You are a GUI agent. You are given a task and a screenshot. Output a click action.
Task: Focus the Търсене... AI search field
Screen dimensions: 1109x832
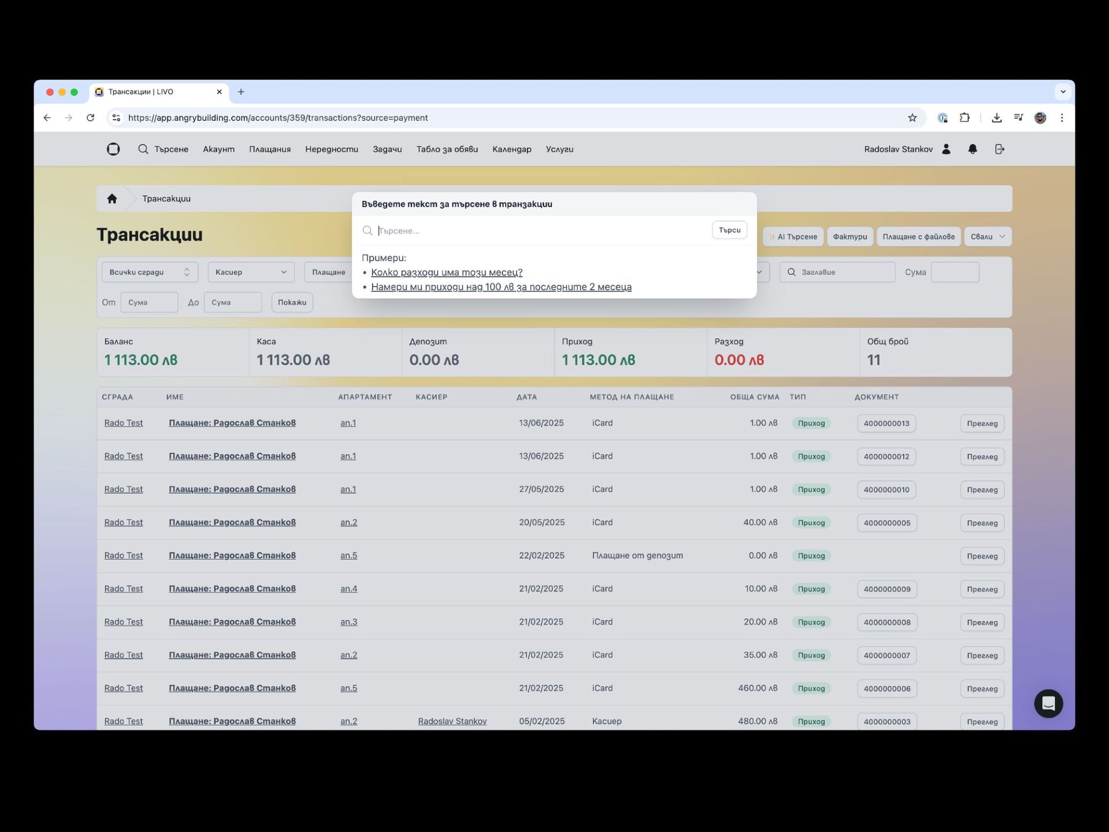tap(542, 231)
